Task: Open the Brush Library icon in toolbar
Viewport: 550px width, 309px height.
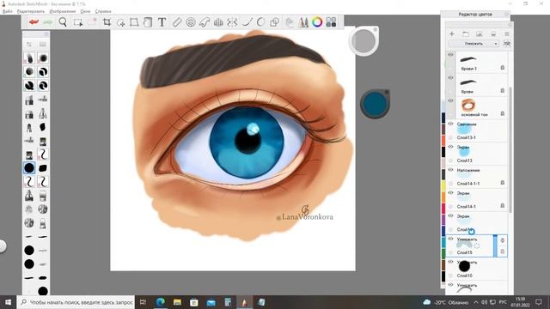Action: point(303,22)
